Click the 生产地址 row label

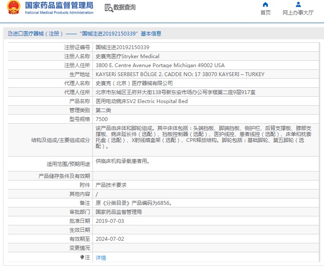coord(80,74)
